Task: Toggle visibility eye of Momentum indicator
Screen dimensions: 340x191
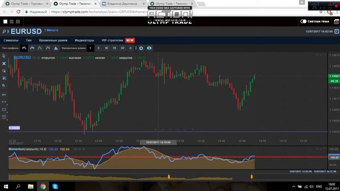Action: [x=75, y=149]
